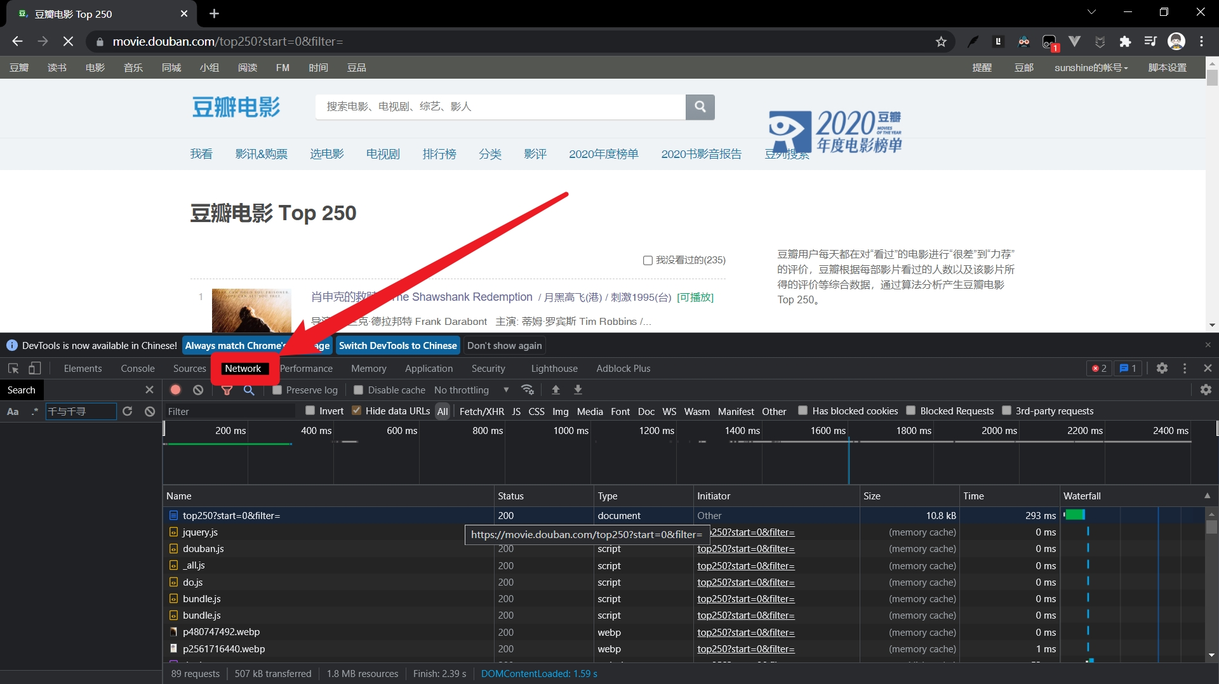
Task: Enable Disable cache checkbox
Action: (359, 390)
